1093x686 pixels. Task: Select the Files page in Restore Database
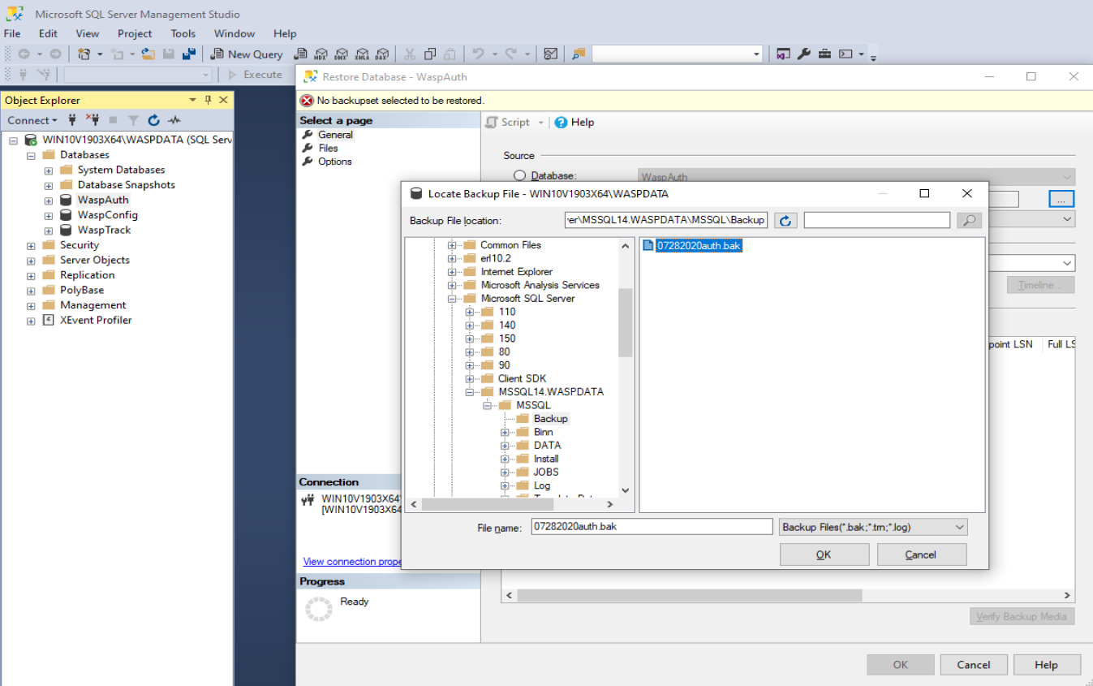328,148
